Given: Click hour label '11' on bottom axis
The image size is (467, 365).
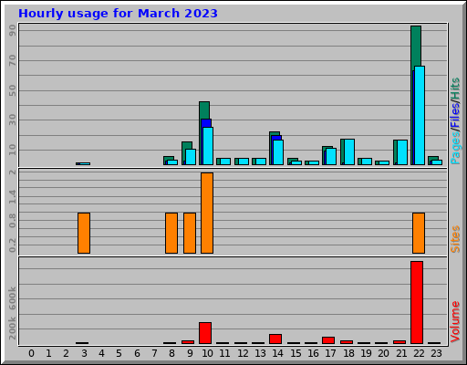Looking at the screenshot, I should 224,353.
